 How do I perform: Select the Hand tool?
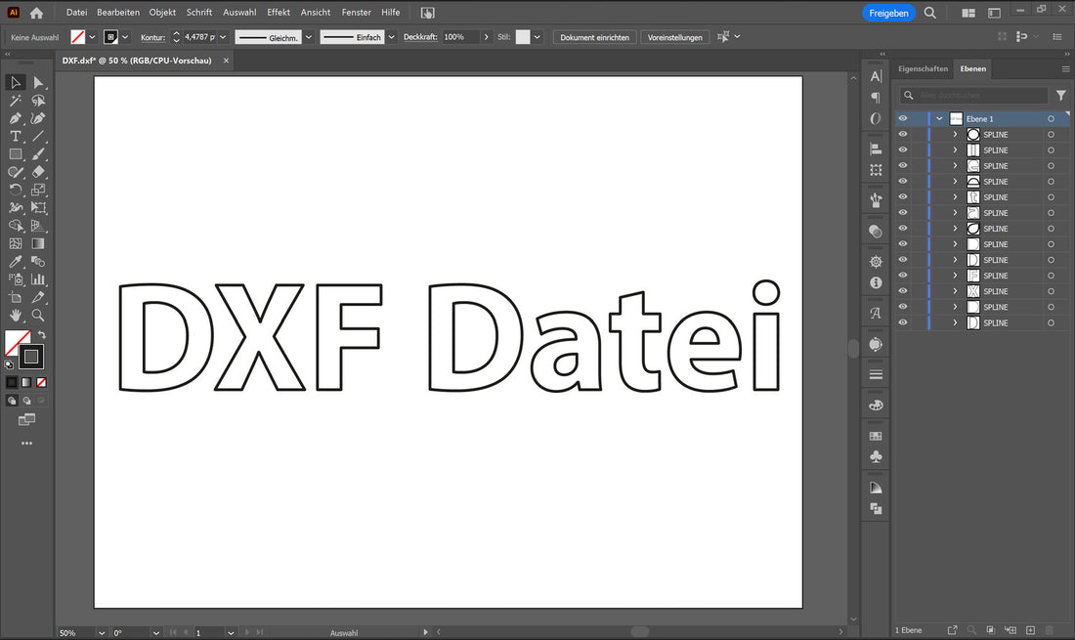(15, 315)
